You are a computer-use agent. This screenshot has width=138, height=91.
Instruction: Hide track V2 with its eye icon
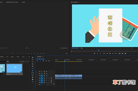47,74
